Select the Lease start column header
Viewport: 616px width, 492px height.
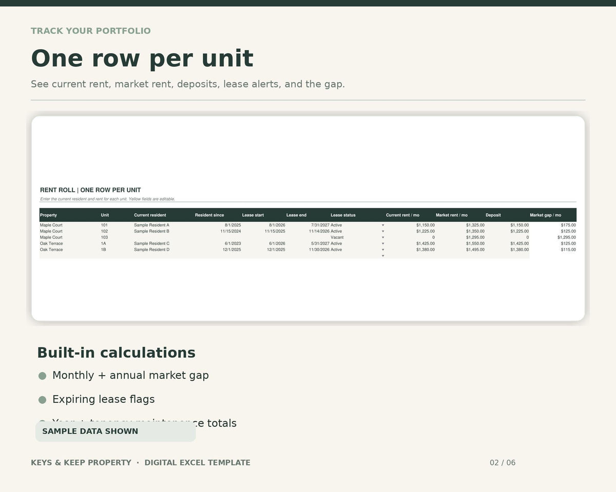tap(253, 215)
